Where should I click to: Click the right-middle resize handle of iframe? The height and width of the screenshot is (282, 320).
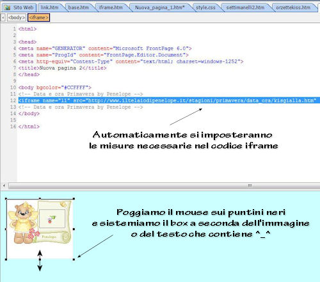coord(74,229)
